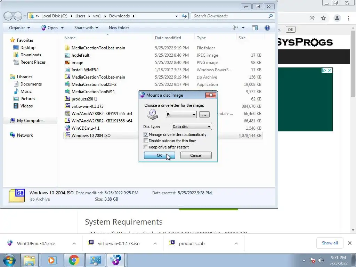The image size is (356, 267).
Task: Click the Chrome share page icon
Action: point(312,18)
